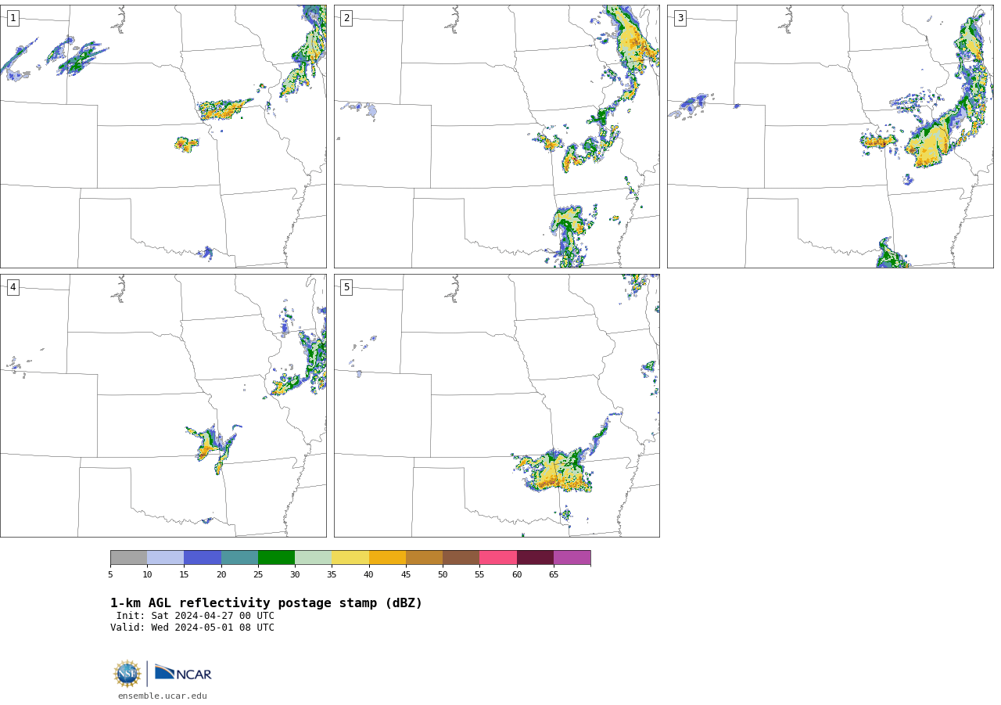
Task: Click the colorbar tick label 5
Action: 110,575
